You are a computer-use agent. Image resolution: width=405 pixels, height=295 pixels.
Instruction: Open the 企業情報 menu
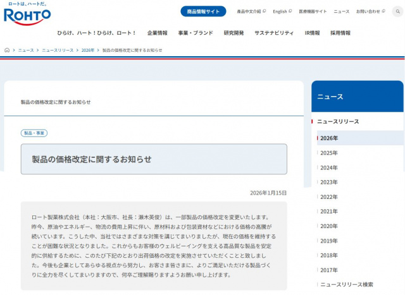(157, 33)
